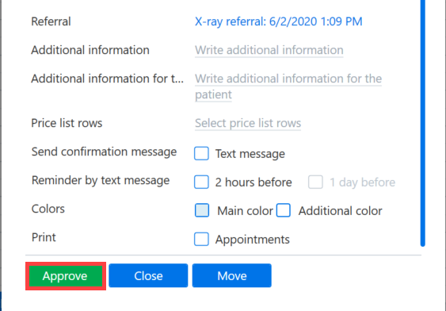Image resolution: width=446 pixels, height=311 pixels.
Task: Check the 1 day before reminder
Action: 315,182
